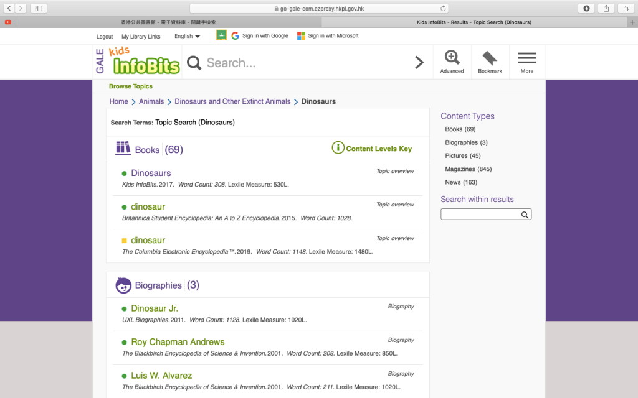This screenshot has width=638, height=398.
Task: Click inside the Search within results field
Action: [x=480, y=215]
